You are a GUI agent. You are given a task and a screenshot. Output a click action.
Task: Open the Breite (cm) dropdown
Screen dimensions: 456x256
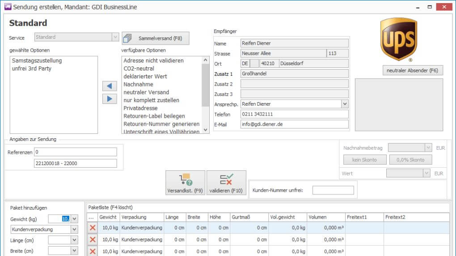point(75,251)
